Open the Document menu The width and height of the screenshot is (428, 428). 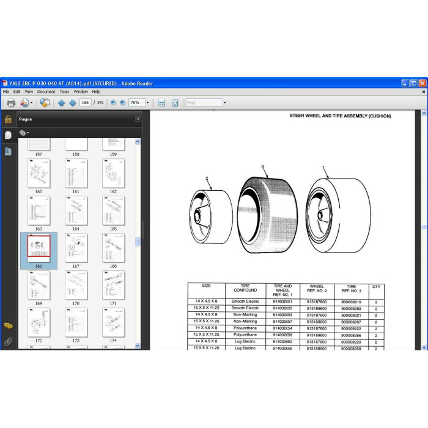46,92
